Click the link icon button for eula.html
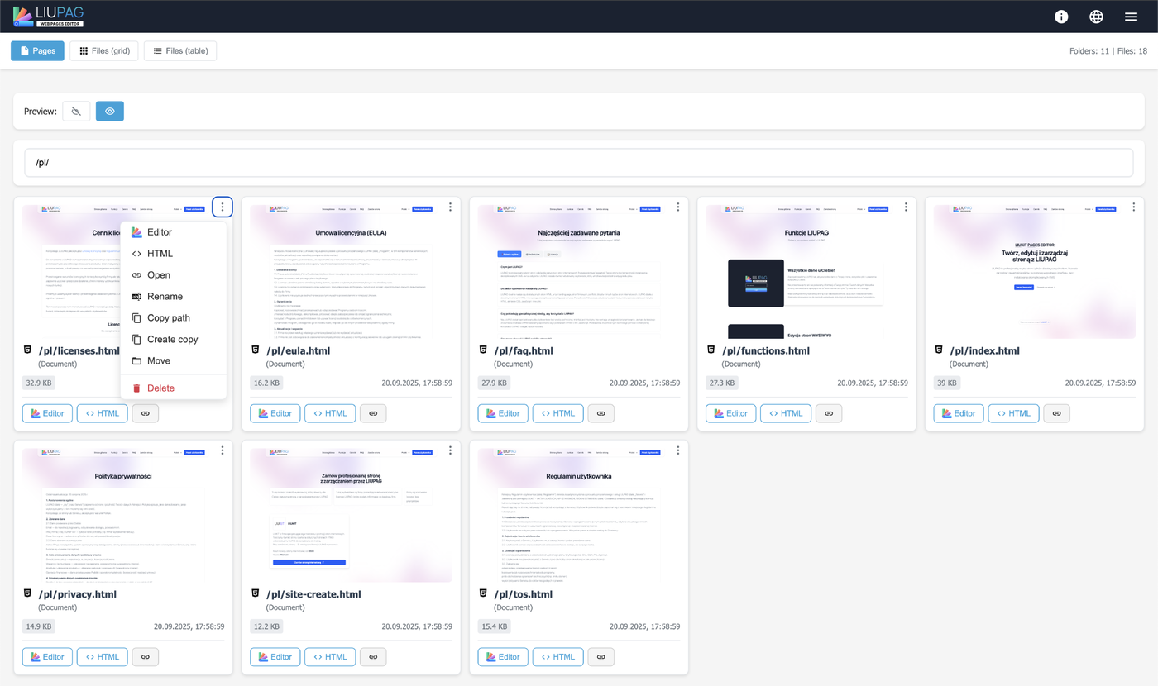The width and height of the screenshot is (1158, 686). coord(373,413)
